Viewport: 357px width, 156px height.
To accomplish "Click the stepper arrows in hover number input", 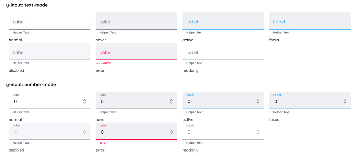I will 171,101.
